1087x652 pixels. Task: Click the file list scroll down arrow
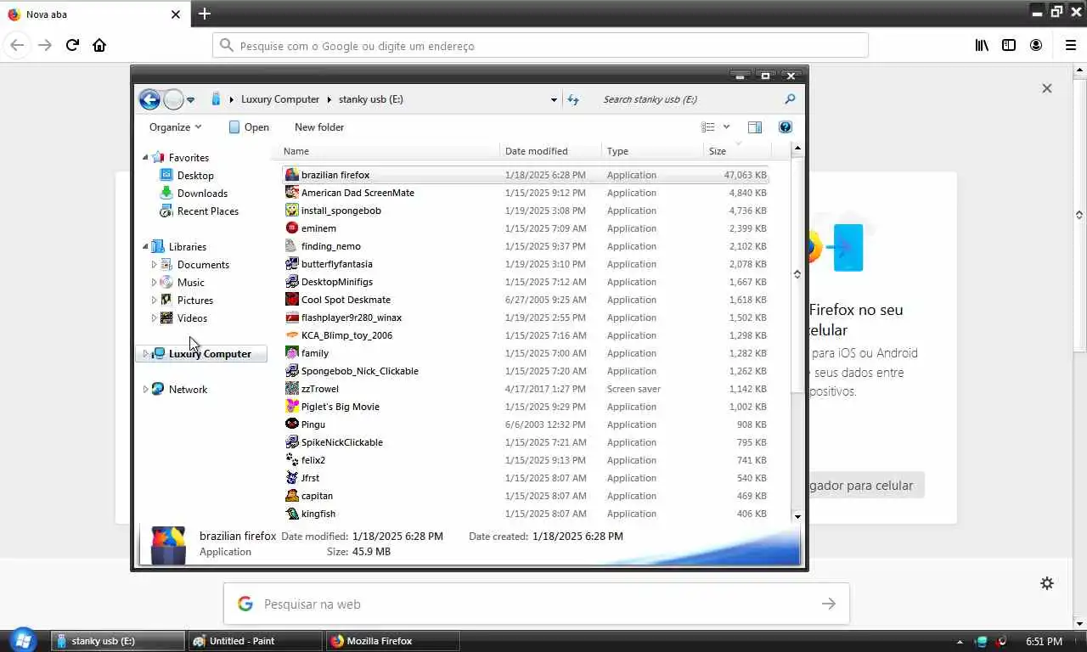click(797, 515)
